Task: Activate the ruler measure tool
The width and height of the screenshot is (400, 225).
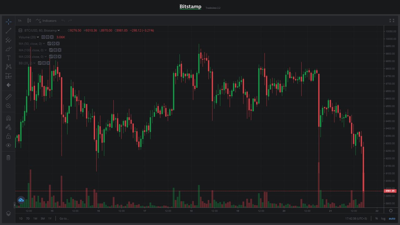Action: pyautogui.click(x=8, y=97)
